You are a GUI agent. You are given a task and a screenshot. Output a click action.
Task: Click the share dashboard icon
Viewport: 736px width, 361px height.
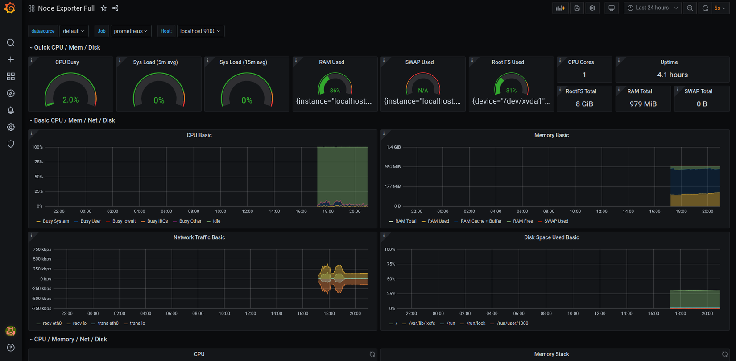point(115,8)
